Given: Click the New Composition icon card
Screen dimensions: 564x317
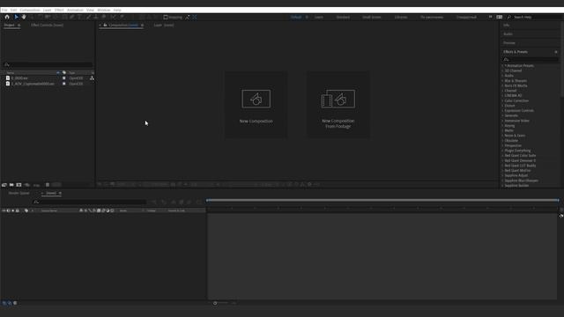Looking at the screenshot, I should pyautogui.click(x=256, y=105).
